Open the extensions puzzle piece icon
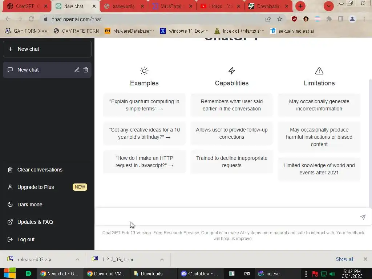Image resolution: width=372 pixels, height=279 pixels. [329, 19]
